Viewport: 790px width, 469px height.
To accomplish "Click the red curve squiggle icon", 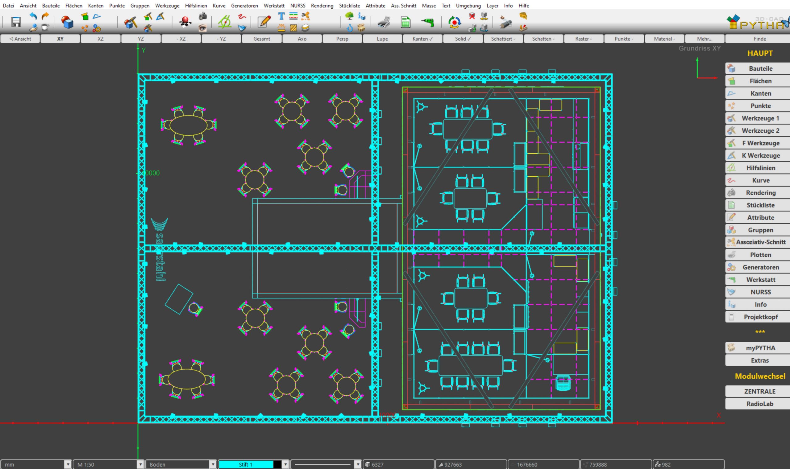I will [x=242, y=16].
